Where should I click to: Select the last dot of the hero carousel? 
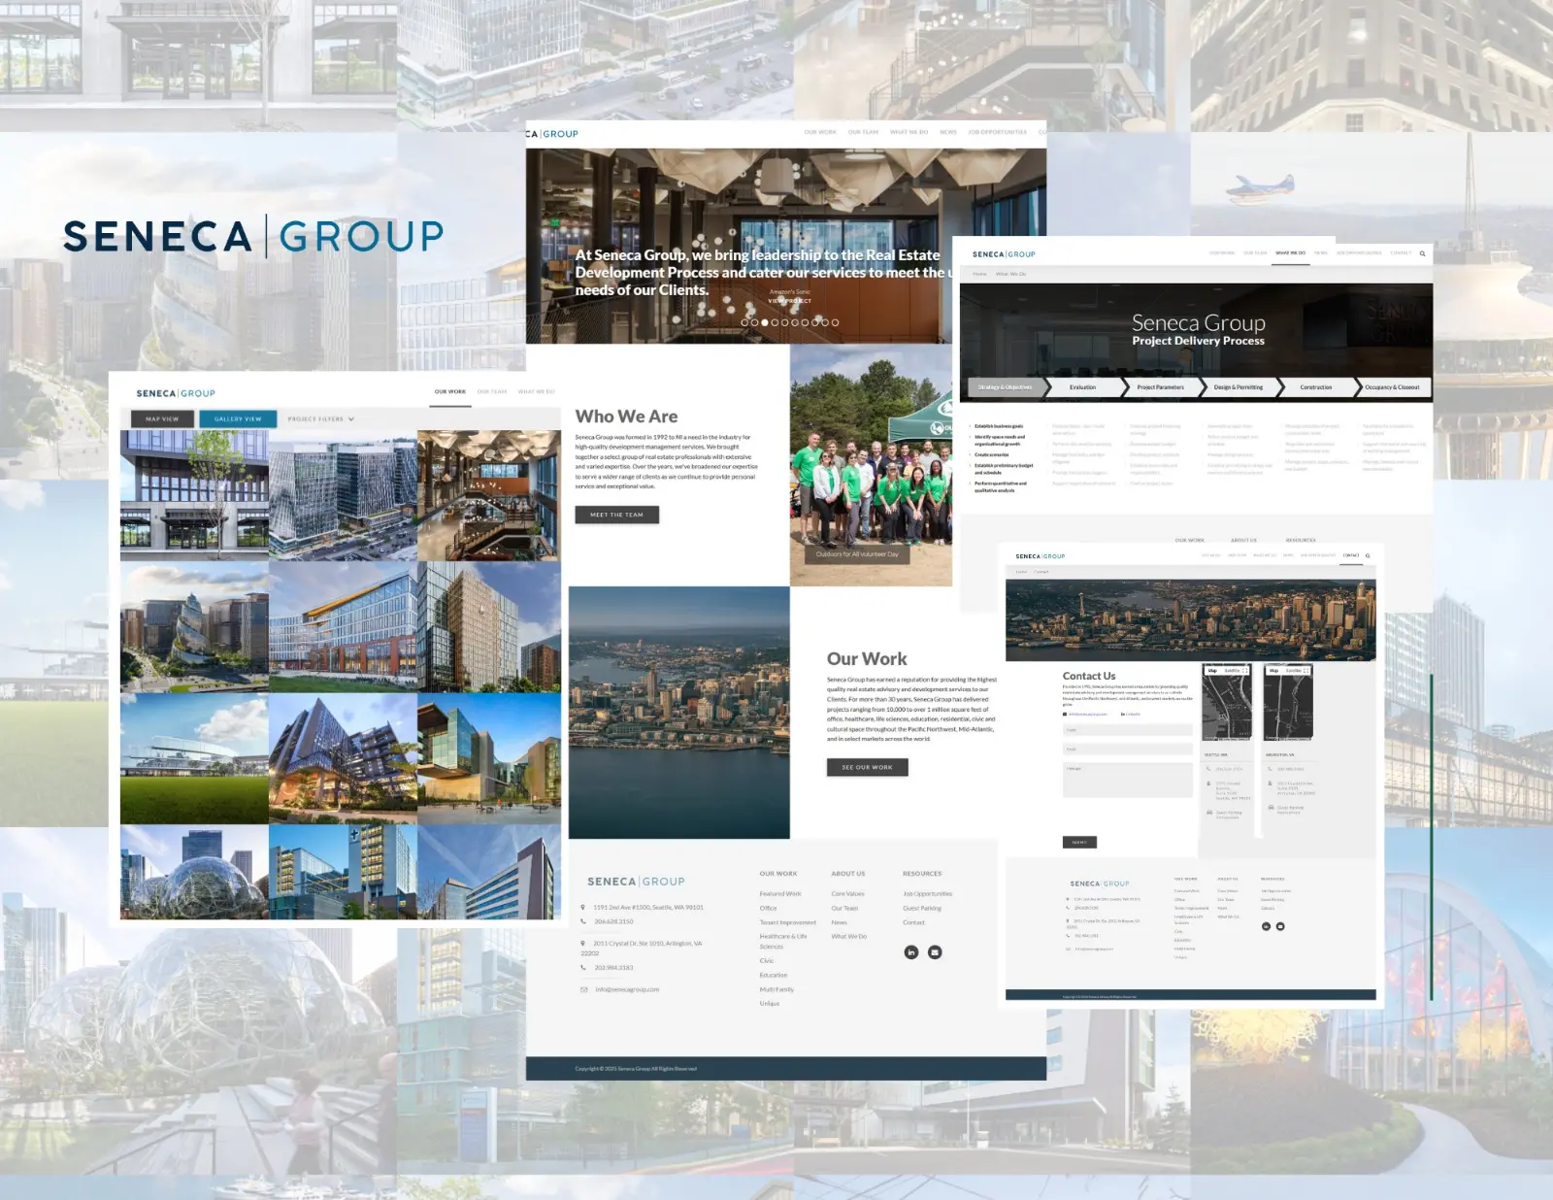click(x=835, y=322)
